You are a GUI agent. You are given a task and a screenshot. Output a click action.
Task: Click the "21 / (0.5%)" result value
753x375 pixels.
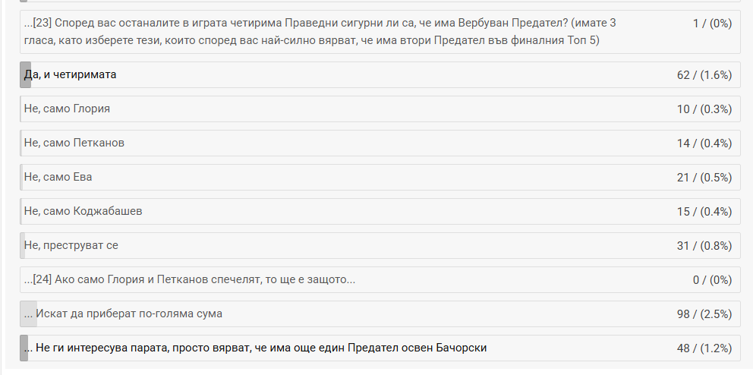pyautogui.click(x=704, y=177)
